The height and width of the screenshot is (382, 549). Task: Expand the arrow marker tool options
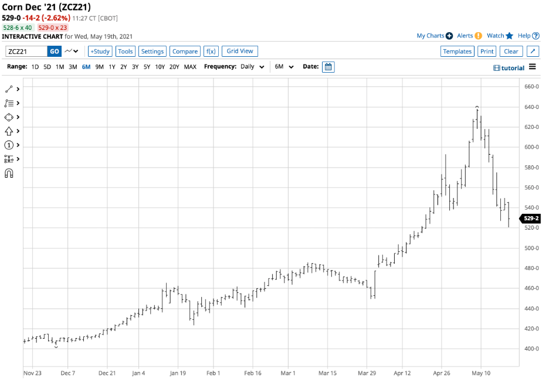(18, 131)
